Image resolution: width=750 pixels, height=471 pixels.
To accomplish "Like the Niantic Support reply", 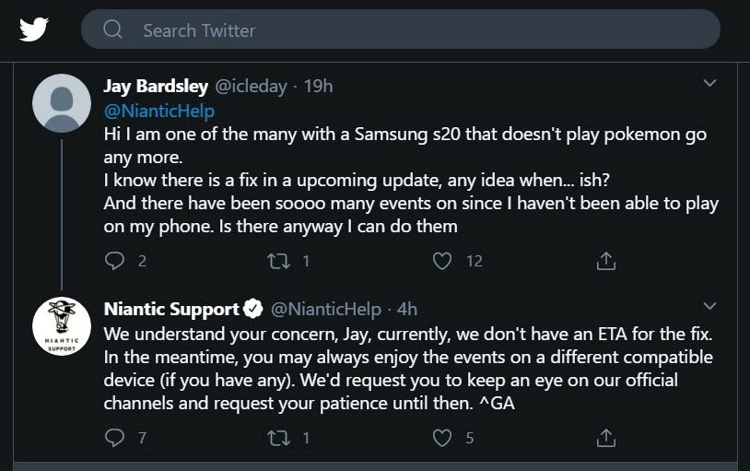I will (x=442, y=438).
